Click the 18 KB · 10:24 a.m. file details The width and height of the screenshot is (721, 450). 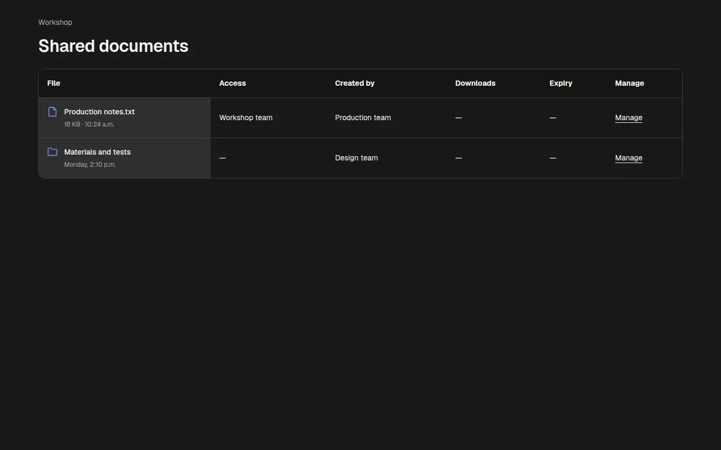coord(89,124)
